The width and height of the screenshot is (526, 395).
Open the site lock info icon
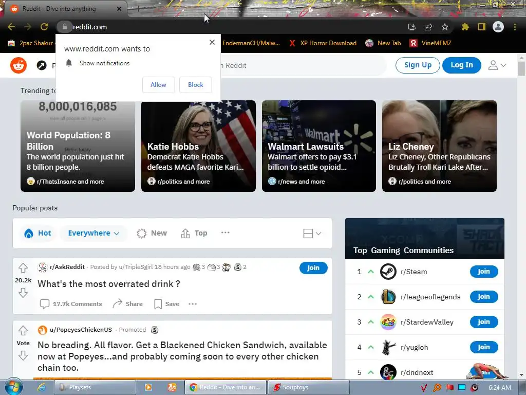(x=64, y=27)
